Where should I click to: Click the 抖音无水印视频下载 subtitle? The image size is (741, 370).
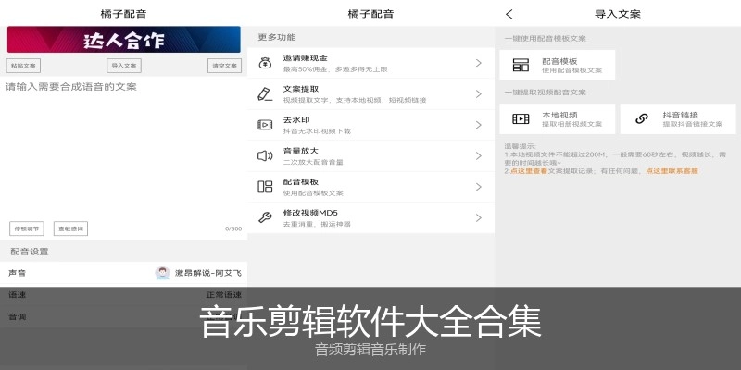coord(317,131)
